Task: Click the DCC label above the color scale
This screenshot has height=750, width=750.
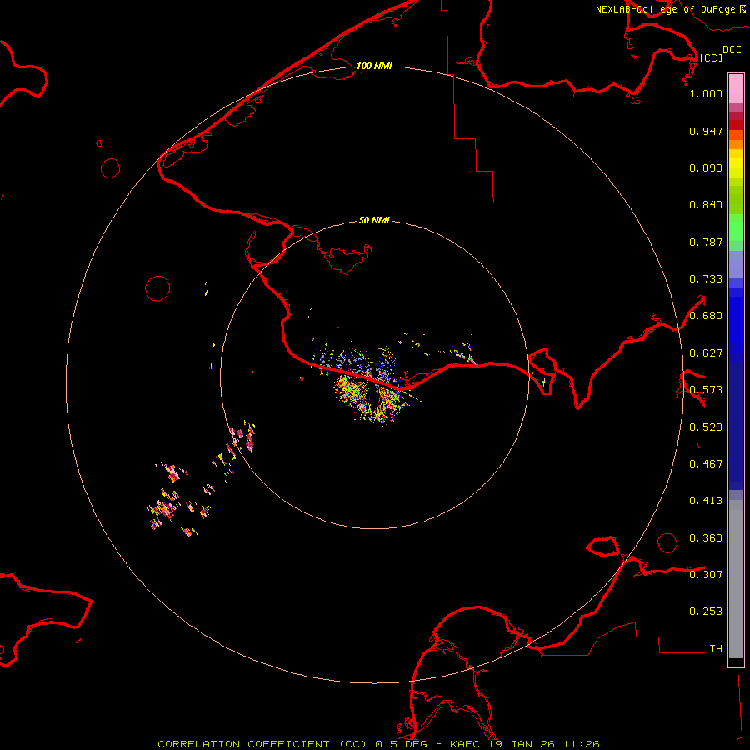Action: (x=732, y=50)
